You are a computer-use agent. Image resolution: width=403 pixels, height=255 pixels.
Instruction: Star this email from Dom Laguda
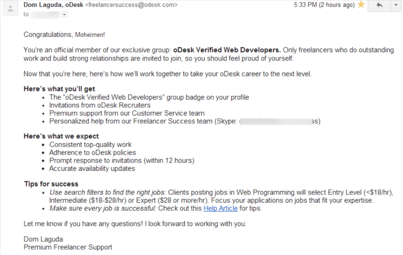coord(361,5)
